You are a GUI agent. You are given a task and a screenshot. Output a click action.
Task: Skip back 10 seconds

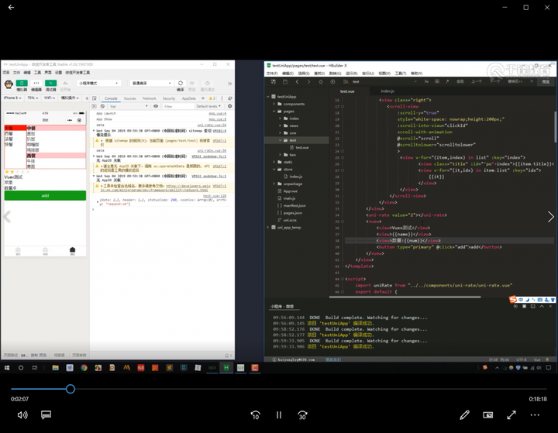coord(255,415)
